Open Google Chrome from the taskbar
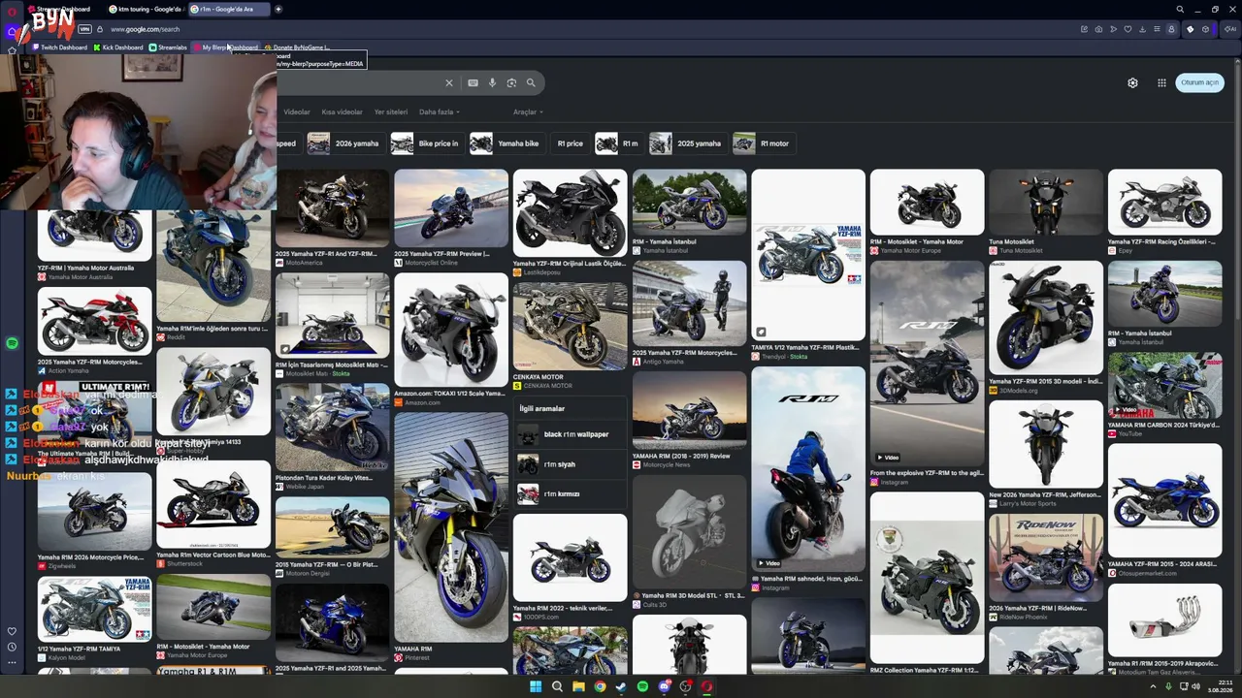The width and height of the screenshot is (1242, 698). tap(600, 686)
